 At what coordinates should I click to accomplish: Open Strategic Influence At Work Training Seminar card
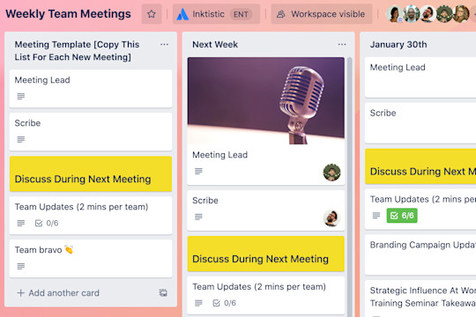click(420, 299)
